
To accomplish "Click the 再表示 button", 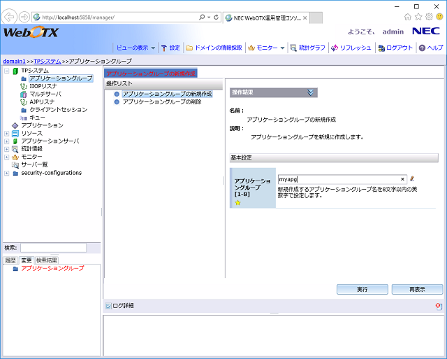I will (x=417, y=289).
